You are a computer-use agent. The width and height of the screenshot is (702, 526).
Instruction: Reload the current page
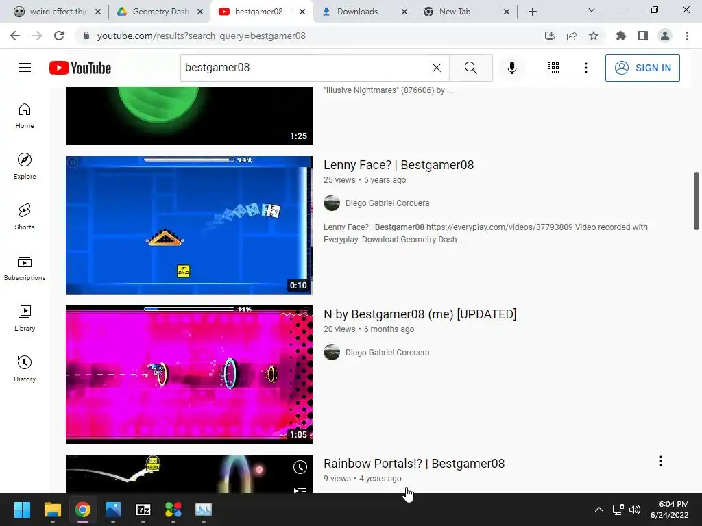(59, 36)
